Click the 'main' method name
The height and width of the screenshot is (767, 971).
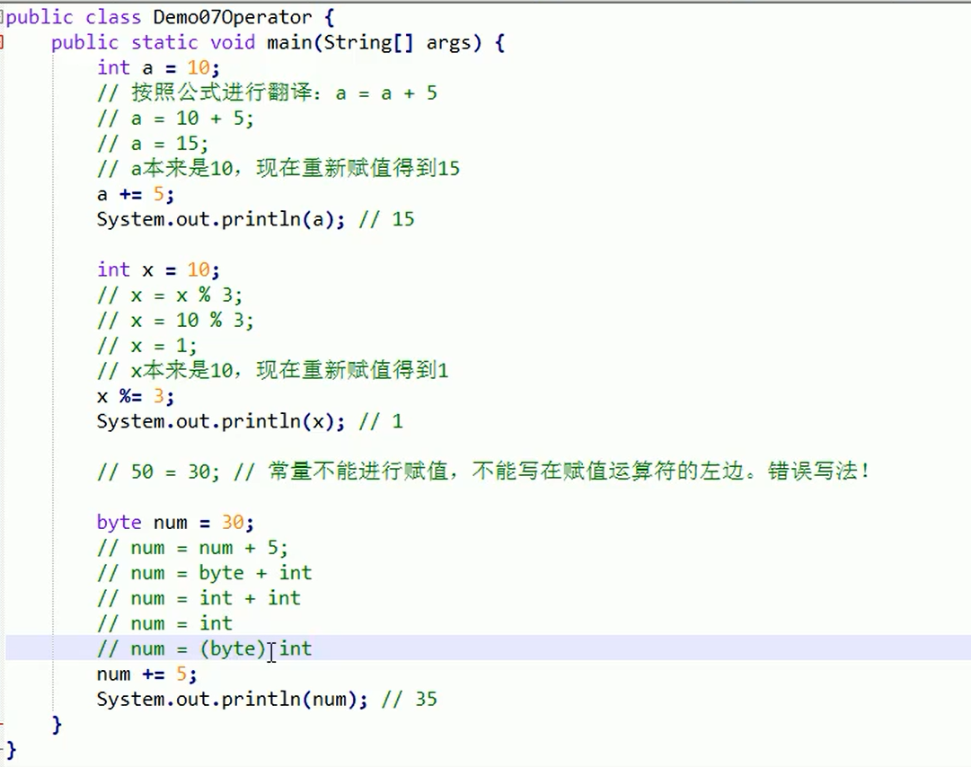(290, 43)
